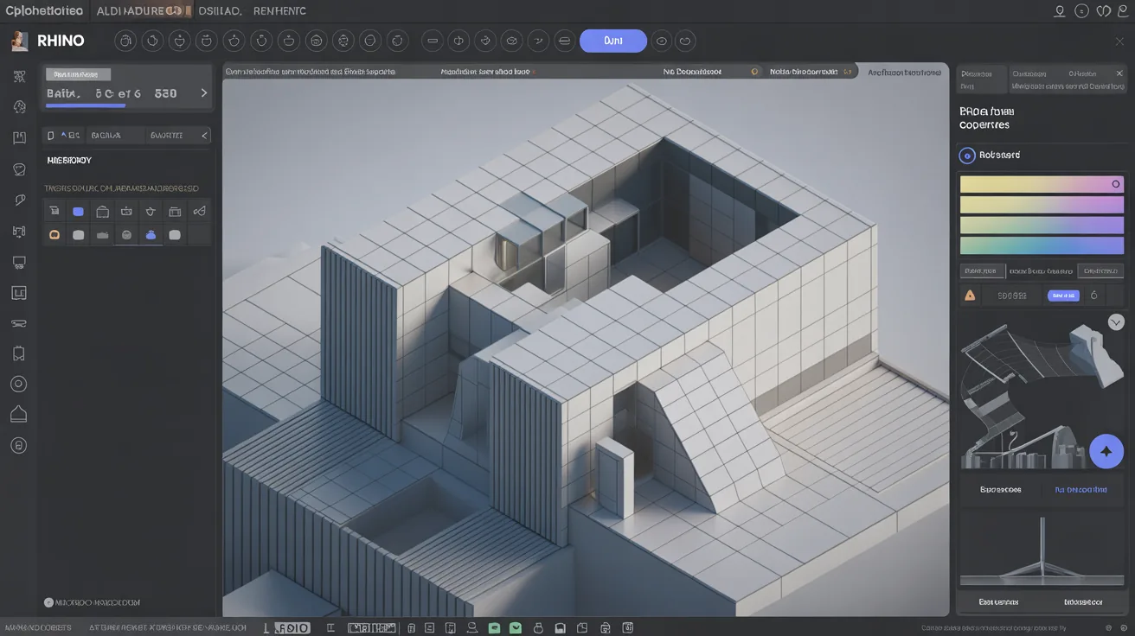Open the 3D model preview thumbnail in the right panel
This screenshot has width=1135, height=636.
coord(1042,394)
